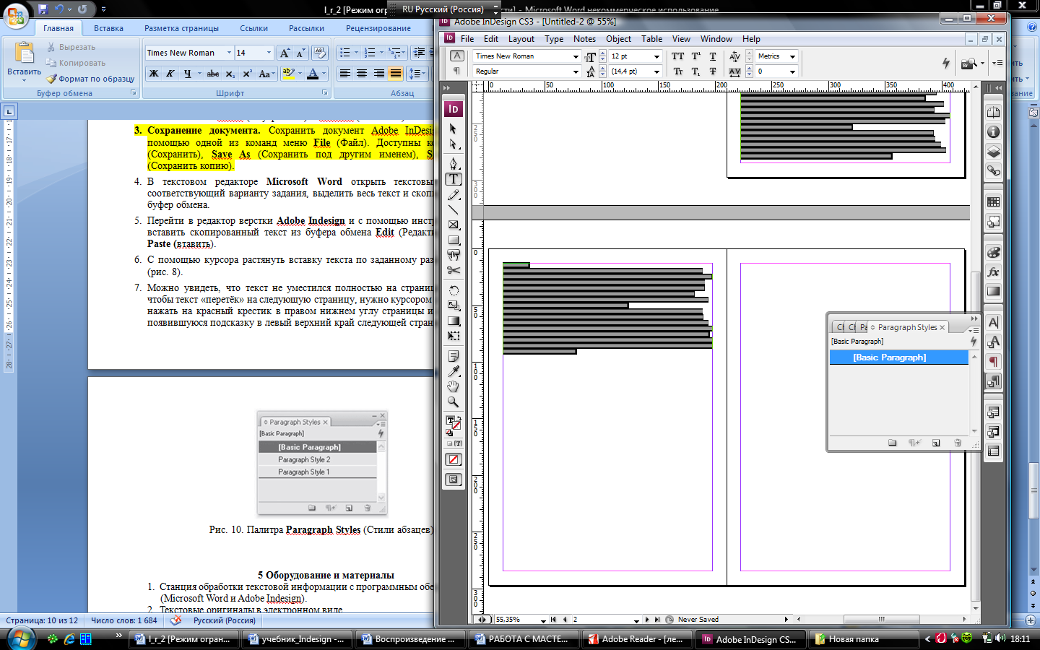This screenshot has height=650, width=1040.
Task: Click Копировать button in Word clipboard group
Action: tap(76, 63)
